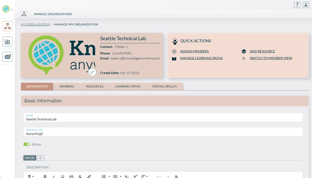Screen dimensions: 312x178
Task: Add a language with the plus button
Action: point(41,158)
